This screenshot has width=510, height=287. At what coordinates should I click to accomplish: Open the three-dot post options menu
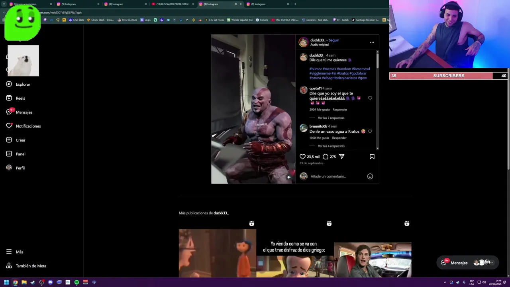click(x=372, y=42)
